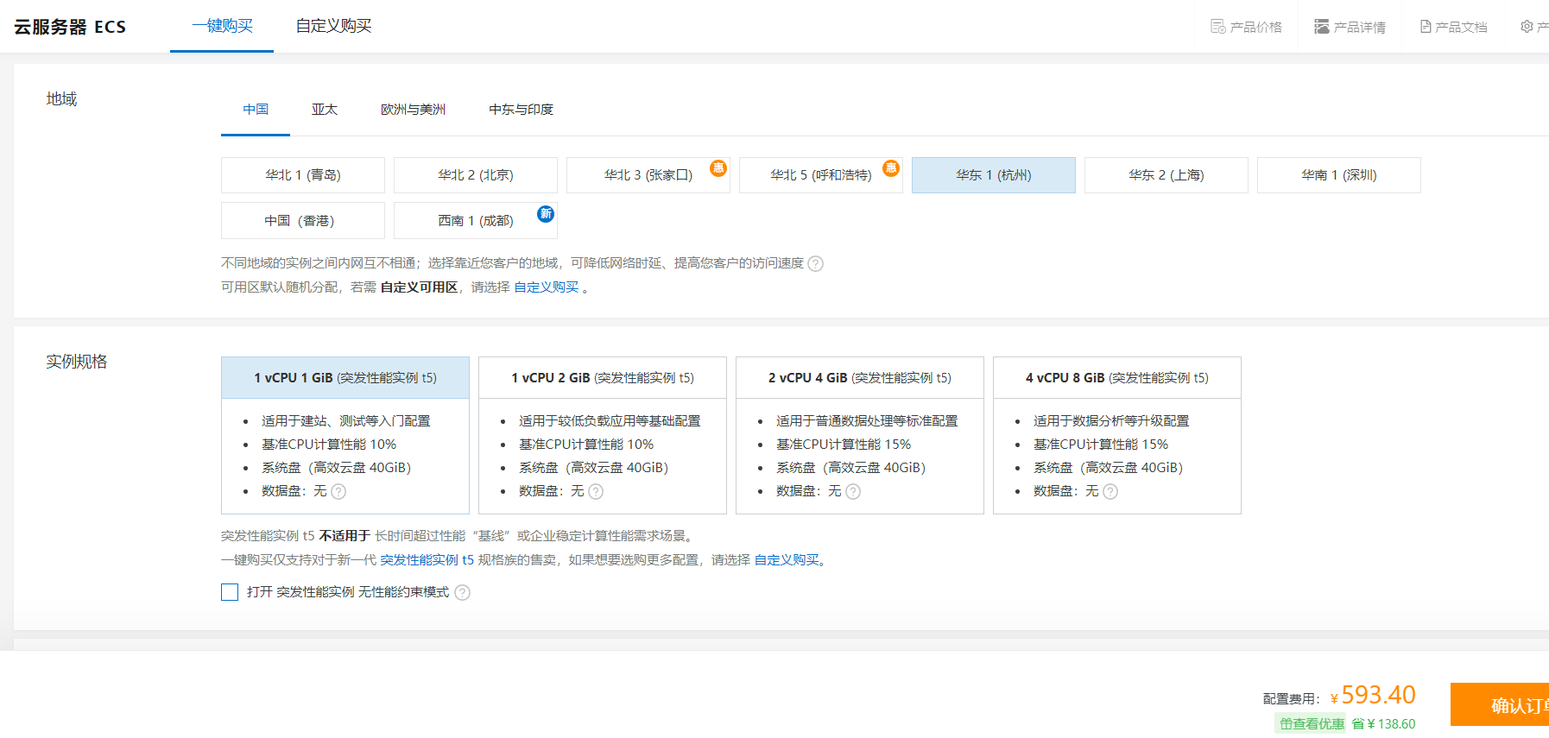
Task: Choose region 华东 1 (杭州)
Action: (994, 175)
